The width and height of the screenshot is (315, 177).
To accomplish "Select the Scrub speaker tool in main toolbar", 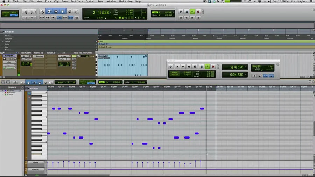I will pyautogui.click(x=70, y=12).
